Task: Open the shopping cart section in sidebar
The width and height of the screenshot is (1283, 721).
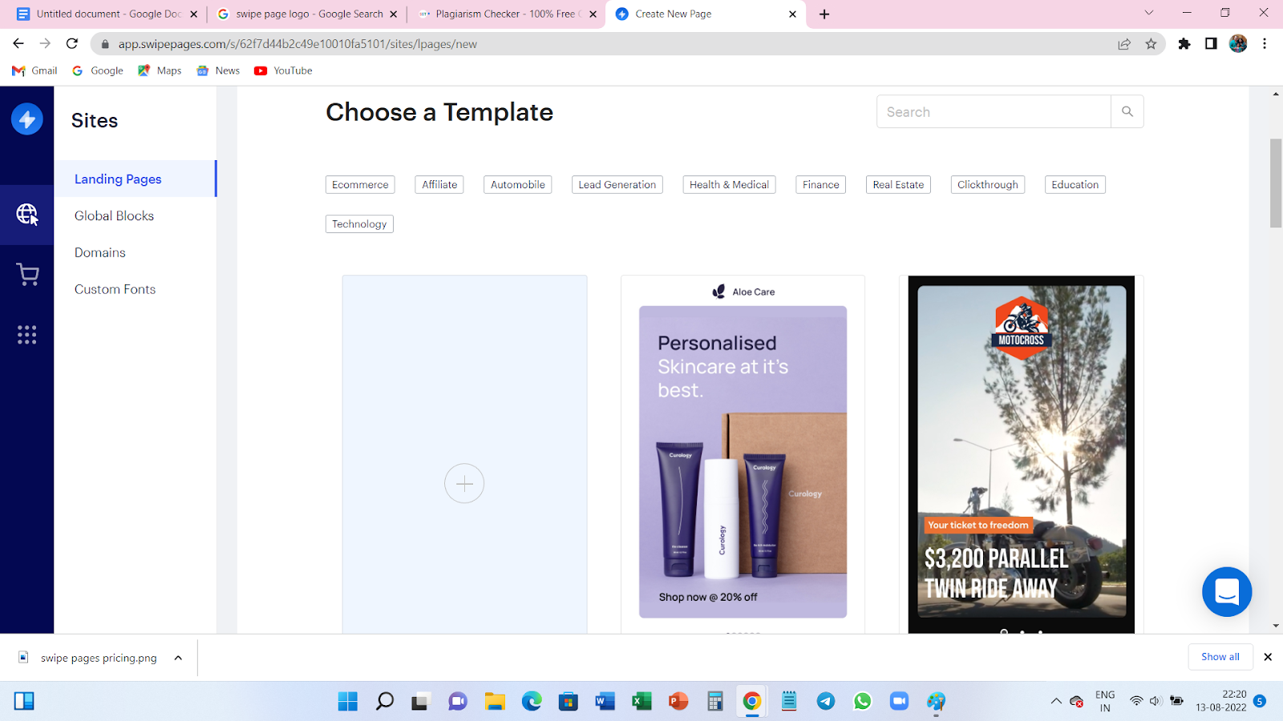Action: coord(26,274)
